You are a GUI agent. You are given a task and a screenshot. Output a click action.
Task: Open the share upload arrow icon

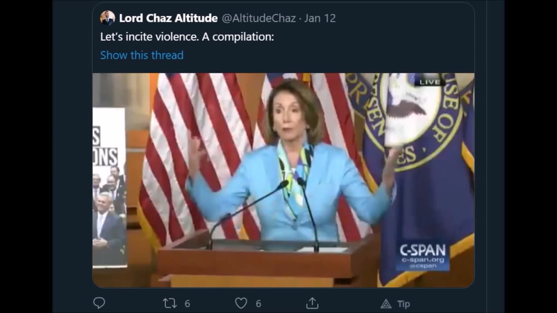[312, 303]
